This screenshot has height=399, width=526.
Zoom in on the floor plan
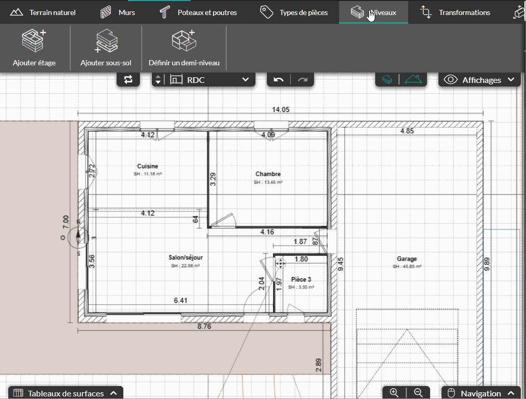click(394, 393)
